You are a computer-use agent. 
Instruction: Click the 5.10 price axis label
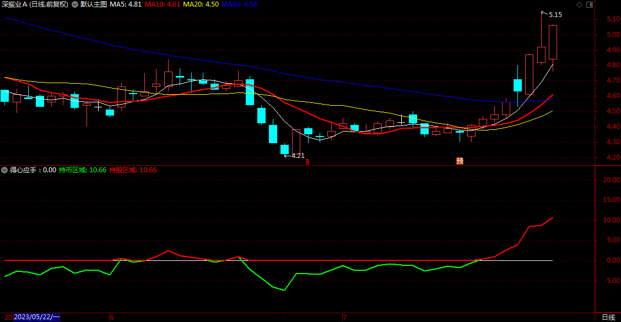click(x=613, y=19)
